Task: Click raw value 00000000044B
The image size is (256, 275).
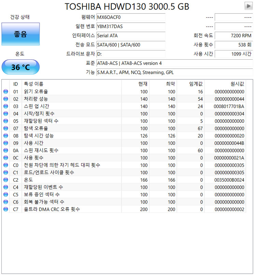Action: coord(229,143)
